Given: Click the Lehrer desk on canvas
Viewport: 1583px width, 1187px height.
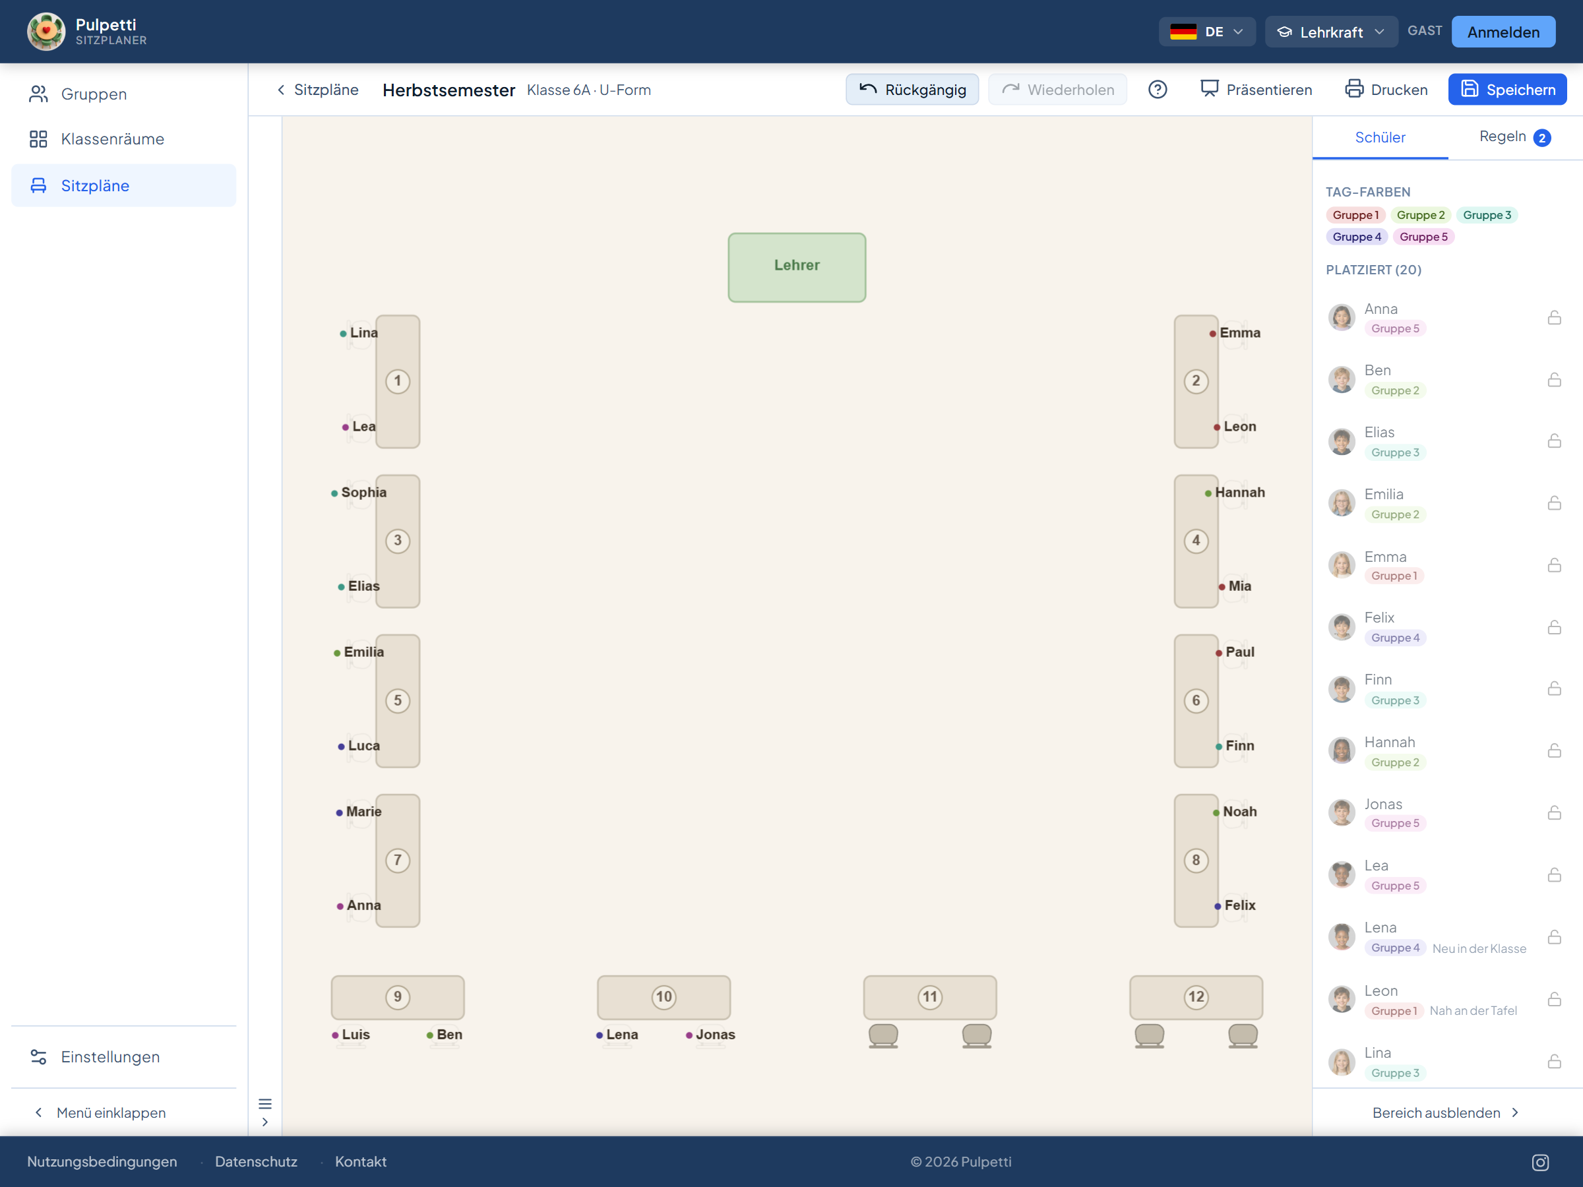Looking at the screenshot, I should click(x=797, y=267).
